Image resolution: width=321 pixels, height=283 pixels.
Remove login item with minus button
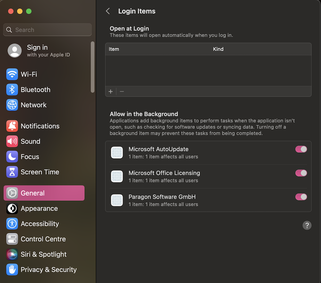[x=122, y=92]
